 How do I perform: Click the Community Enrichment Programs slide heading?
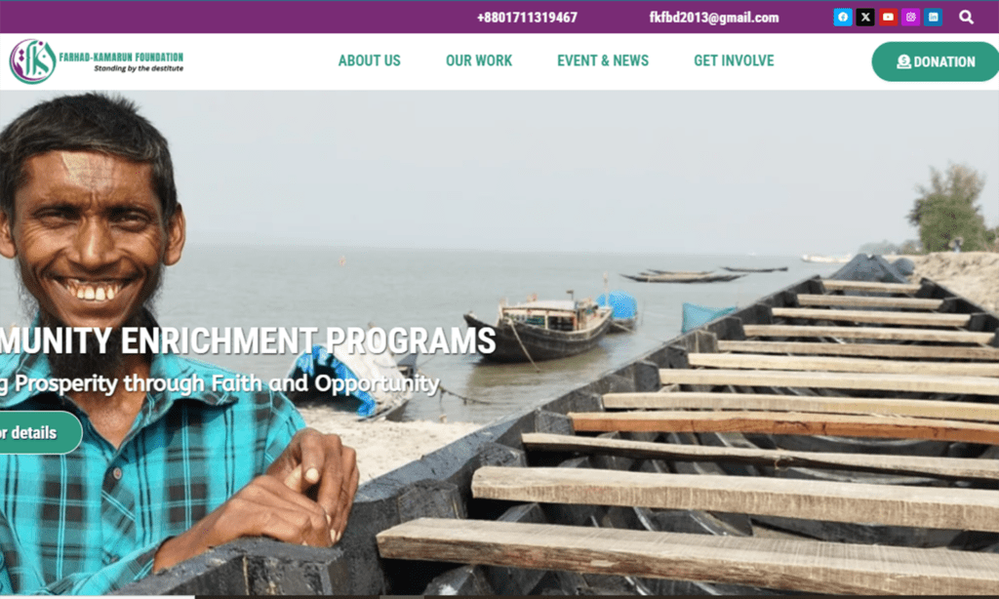click(248, 340)
